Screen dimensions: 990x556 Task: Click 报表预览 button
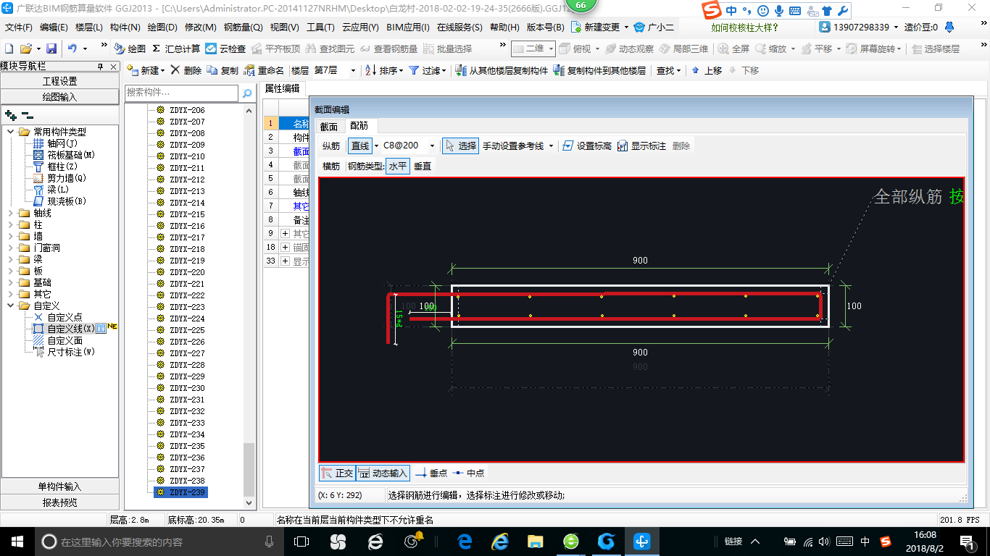(x=59, y=502)
